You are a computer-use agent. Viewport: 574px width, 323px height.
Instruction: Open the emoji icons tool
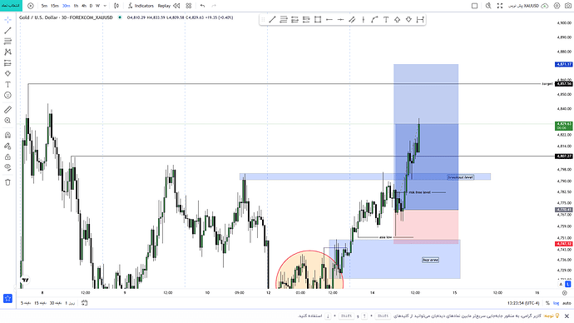(7, 95)
